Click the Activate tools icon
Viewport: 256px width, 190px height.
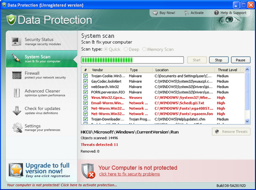tap(186, 13)
